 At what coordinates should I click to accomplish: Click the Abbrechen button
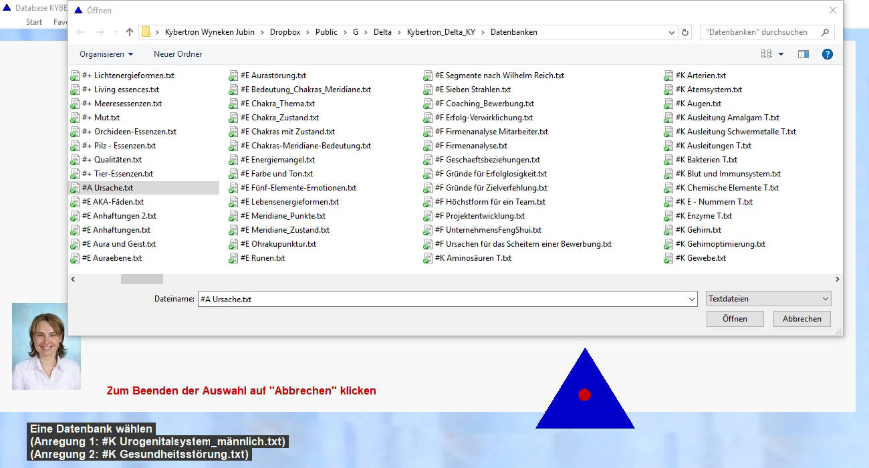click(801, 319)
